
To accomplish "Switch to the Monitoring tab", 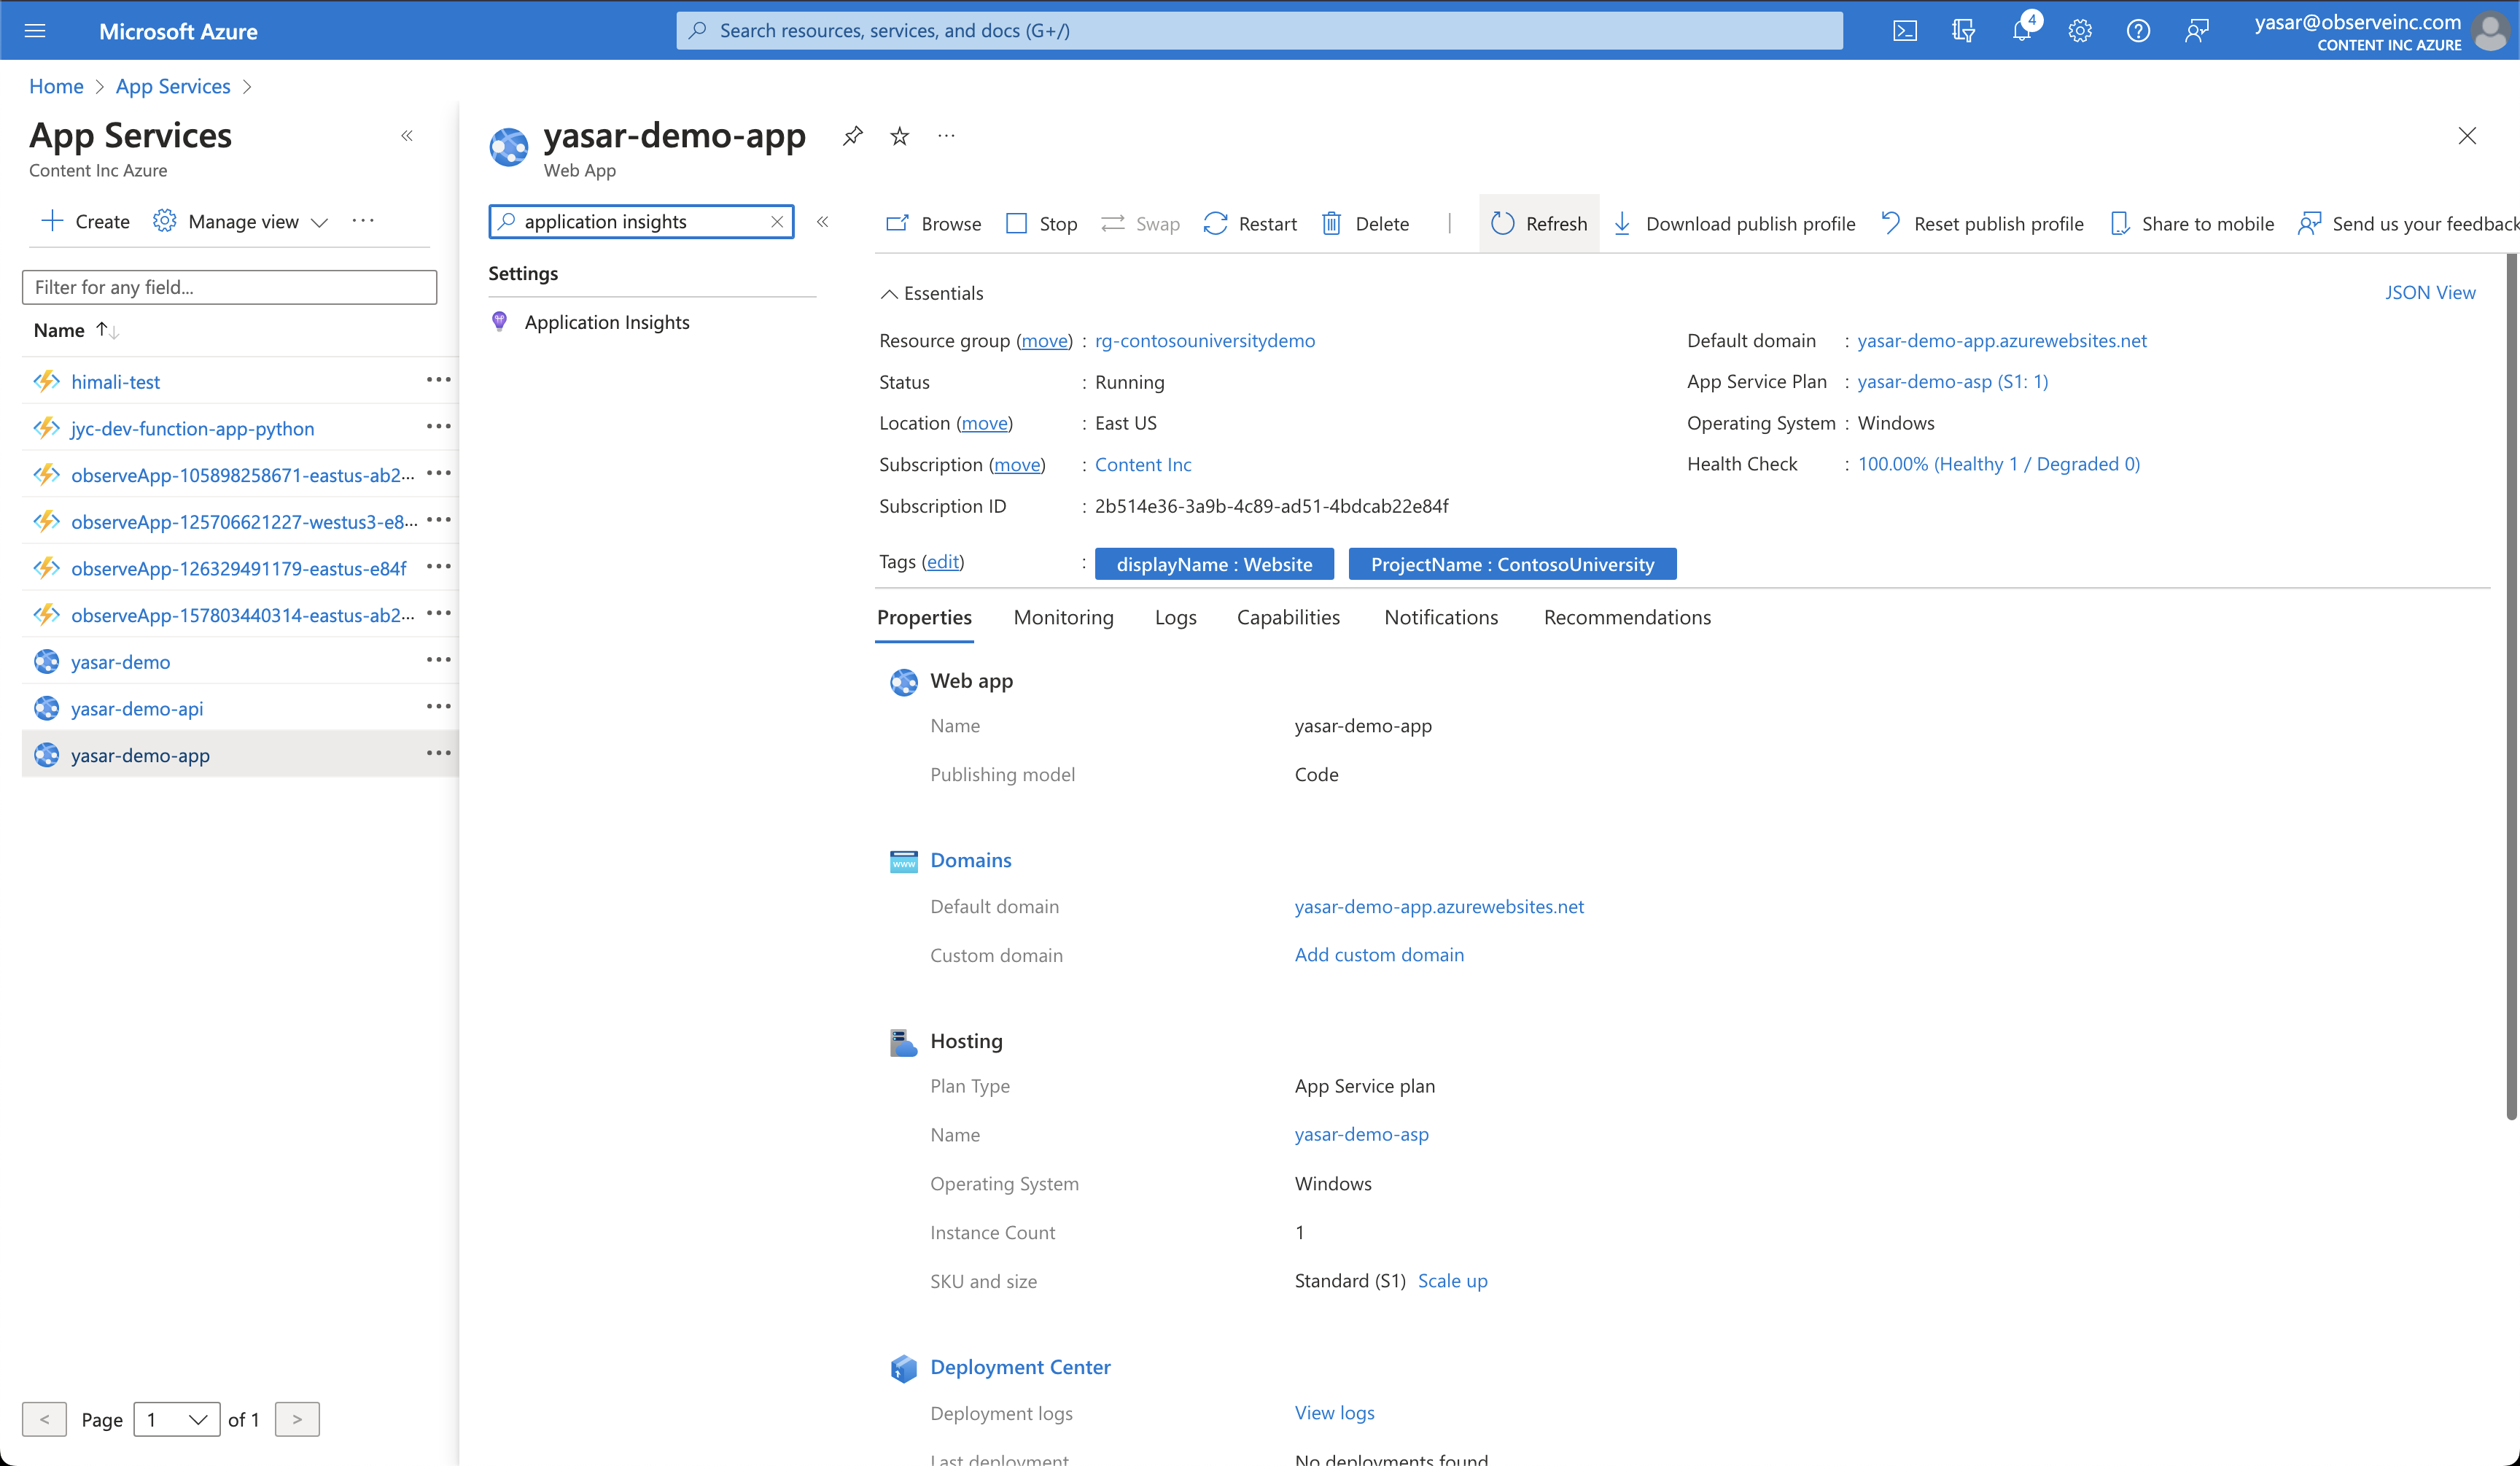I will click(1063, 617).
